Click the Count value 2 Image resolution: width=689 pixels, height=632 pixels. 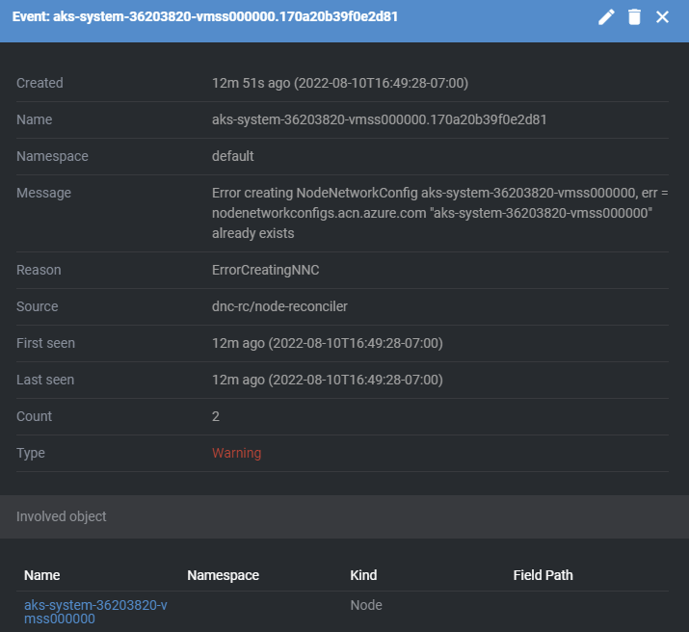click(x=215, y=416)
